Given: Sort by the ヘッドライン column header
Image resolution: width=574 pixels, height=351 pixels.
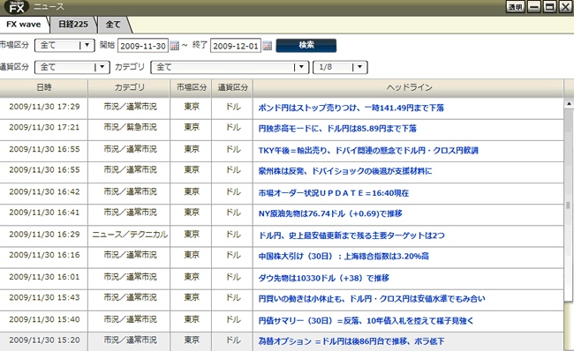Looking at the screenshot, I should click(409, 88).
